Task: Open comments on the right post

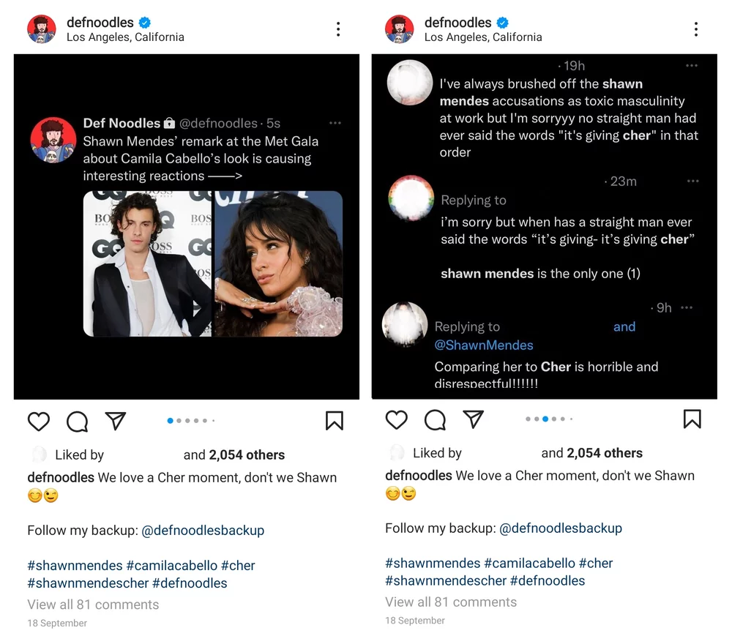Action: [x=435, y=419]
